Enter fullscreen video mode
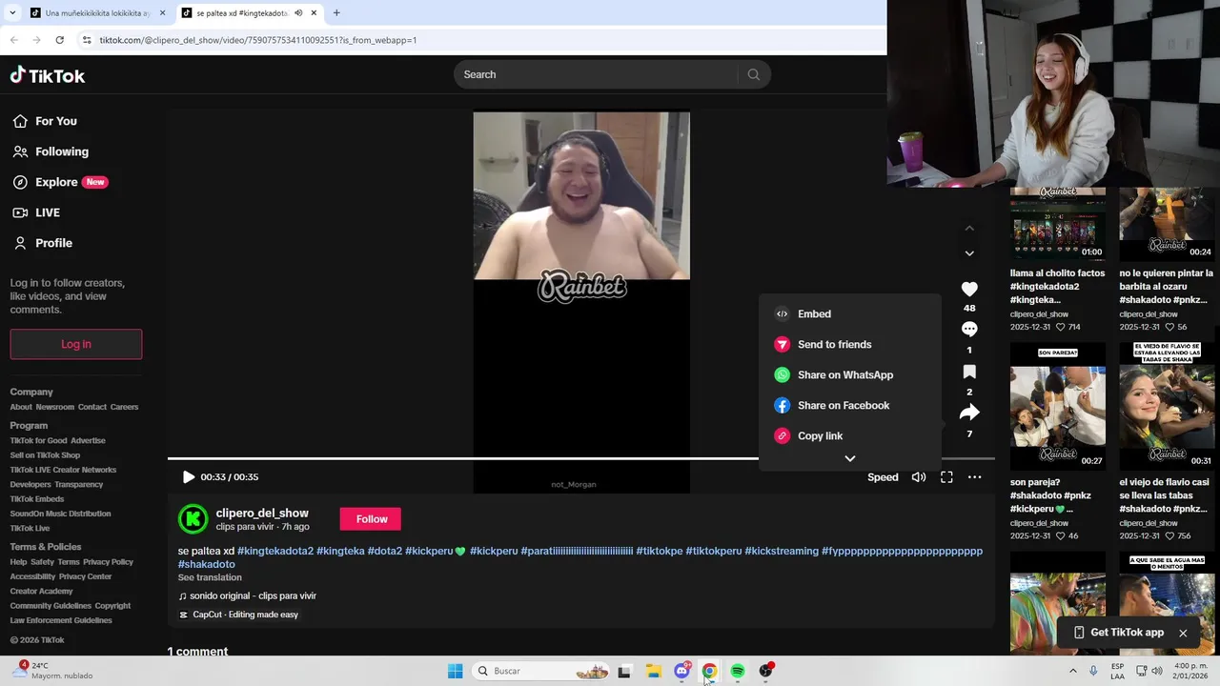Image resolution: width=1220 pixels, height=686 pixels. (946, 477)
